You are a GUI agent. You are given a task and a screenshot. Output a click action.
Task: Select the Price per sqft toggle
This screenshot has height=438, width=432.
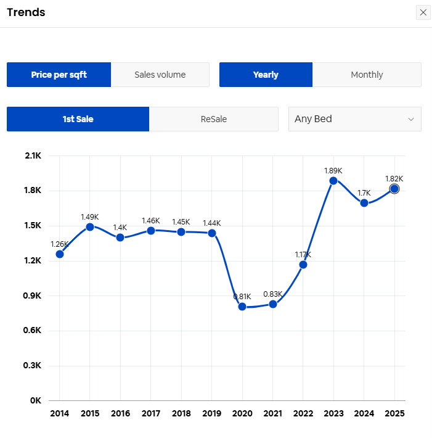coord(59,75)
